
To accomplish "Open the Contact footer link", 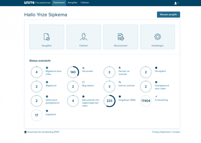I will pyautogui.click(x=176, y=132).
